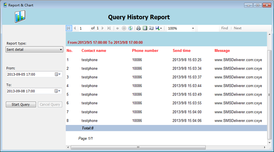
Task: Click send time 2013/9/8 15:03:44
Action: (x=187, y=86)
